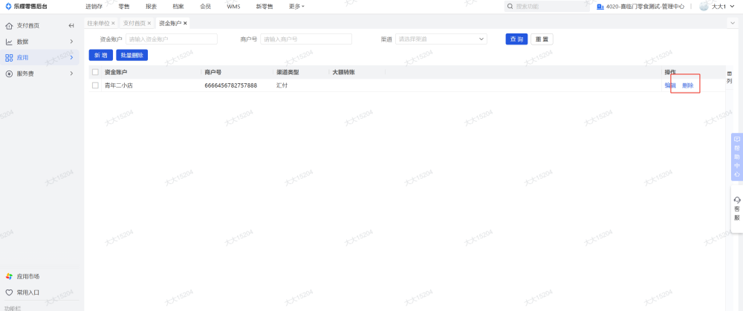
Task: Click the 汇付 channel type cell
Action: click(282, 85)
